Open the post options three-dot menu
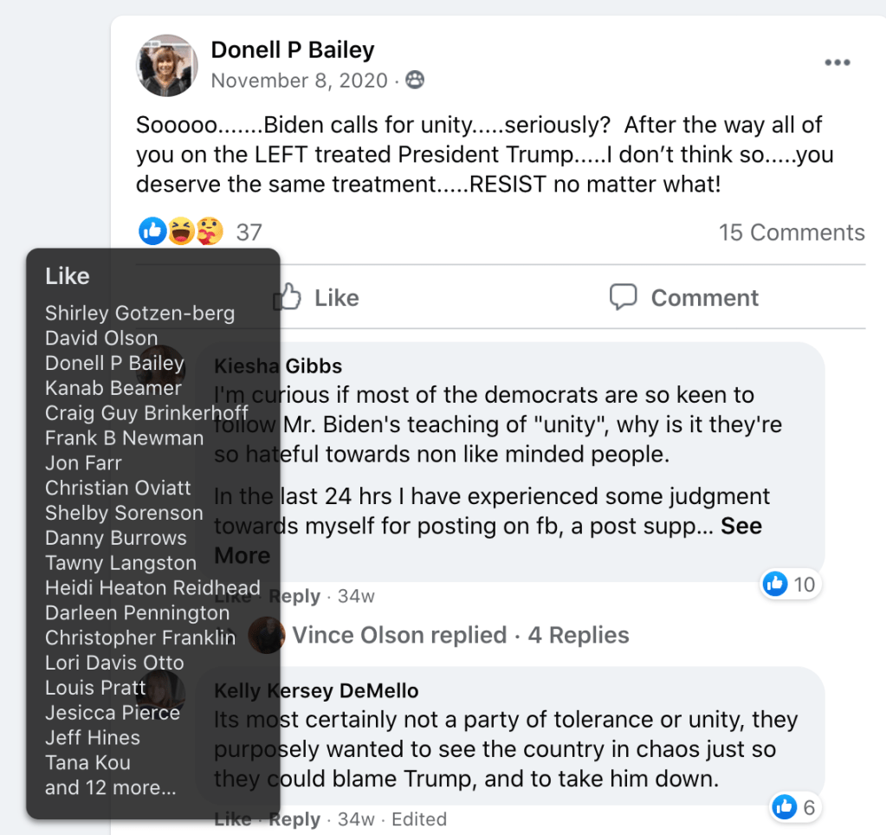886x835 pixels. (x=837, y=63)
